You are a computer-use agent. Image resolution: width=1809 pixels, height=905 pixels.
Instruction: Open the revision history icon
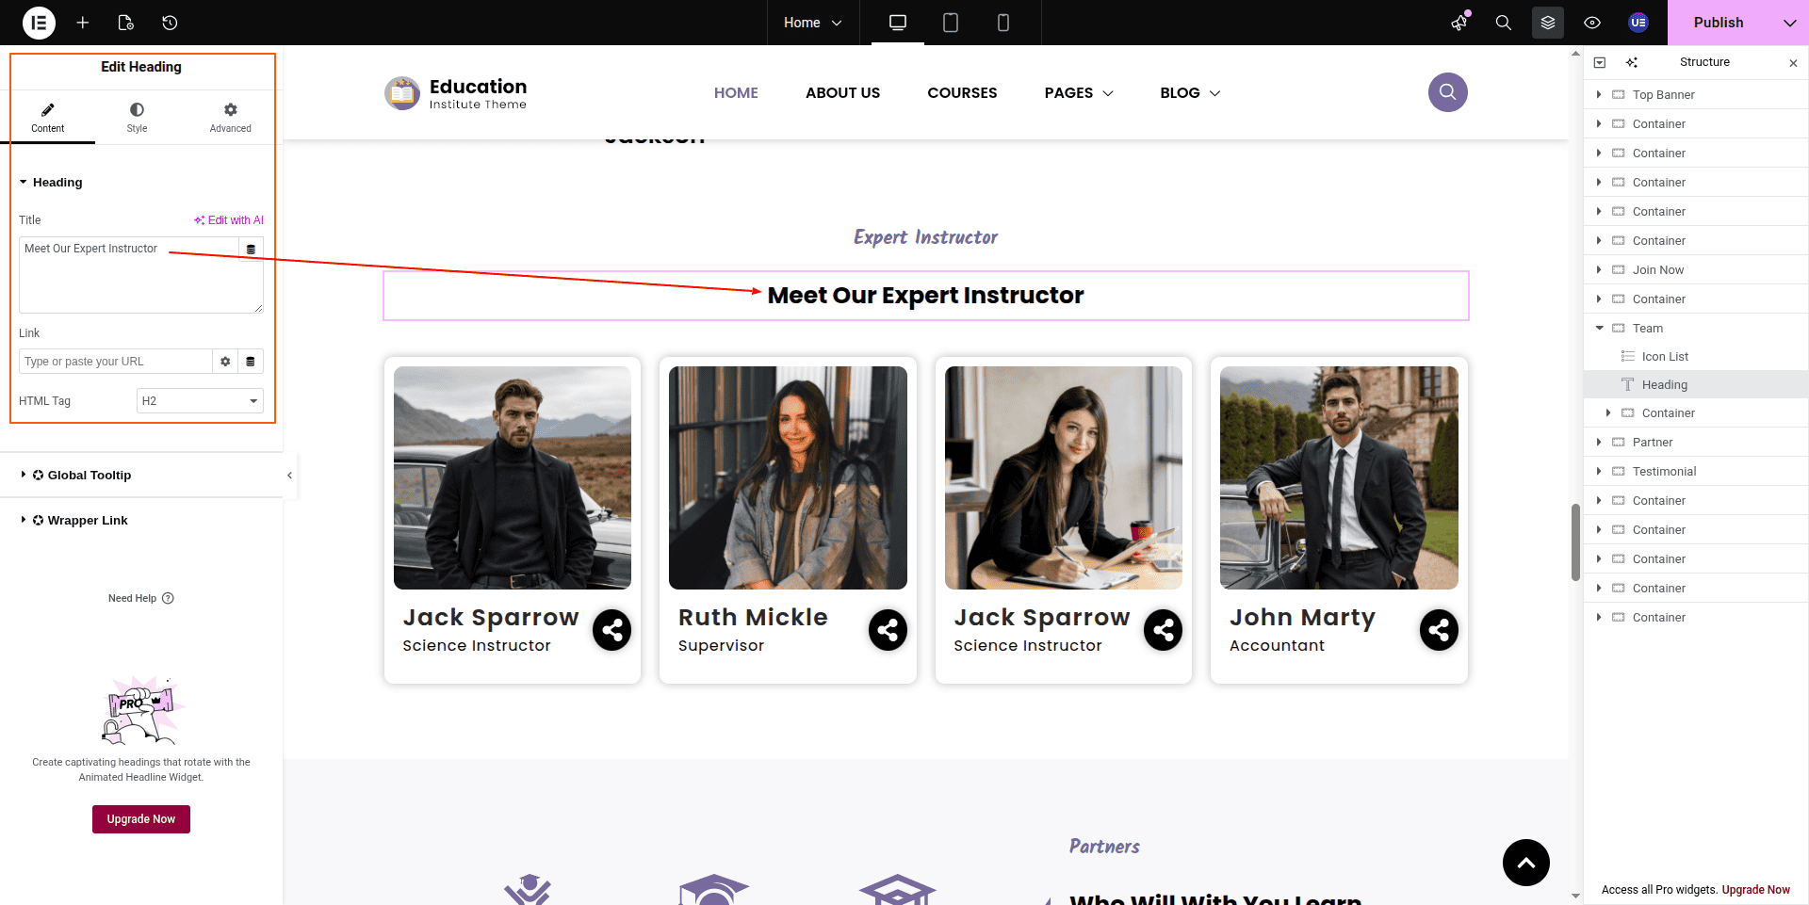coord(170,23)
